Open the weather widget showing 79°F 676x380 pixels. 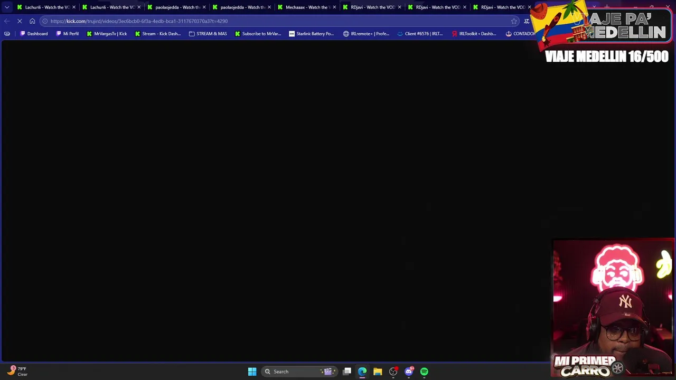pos(17,371)
